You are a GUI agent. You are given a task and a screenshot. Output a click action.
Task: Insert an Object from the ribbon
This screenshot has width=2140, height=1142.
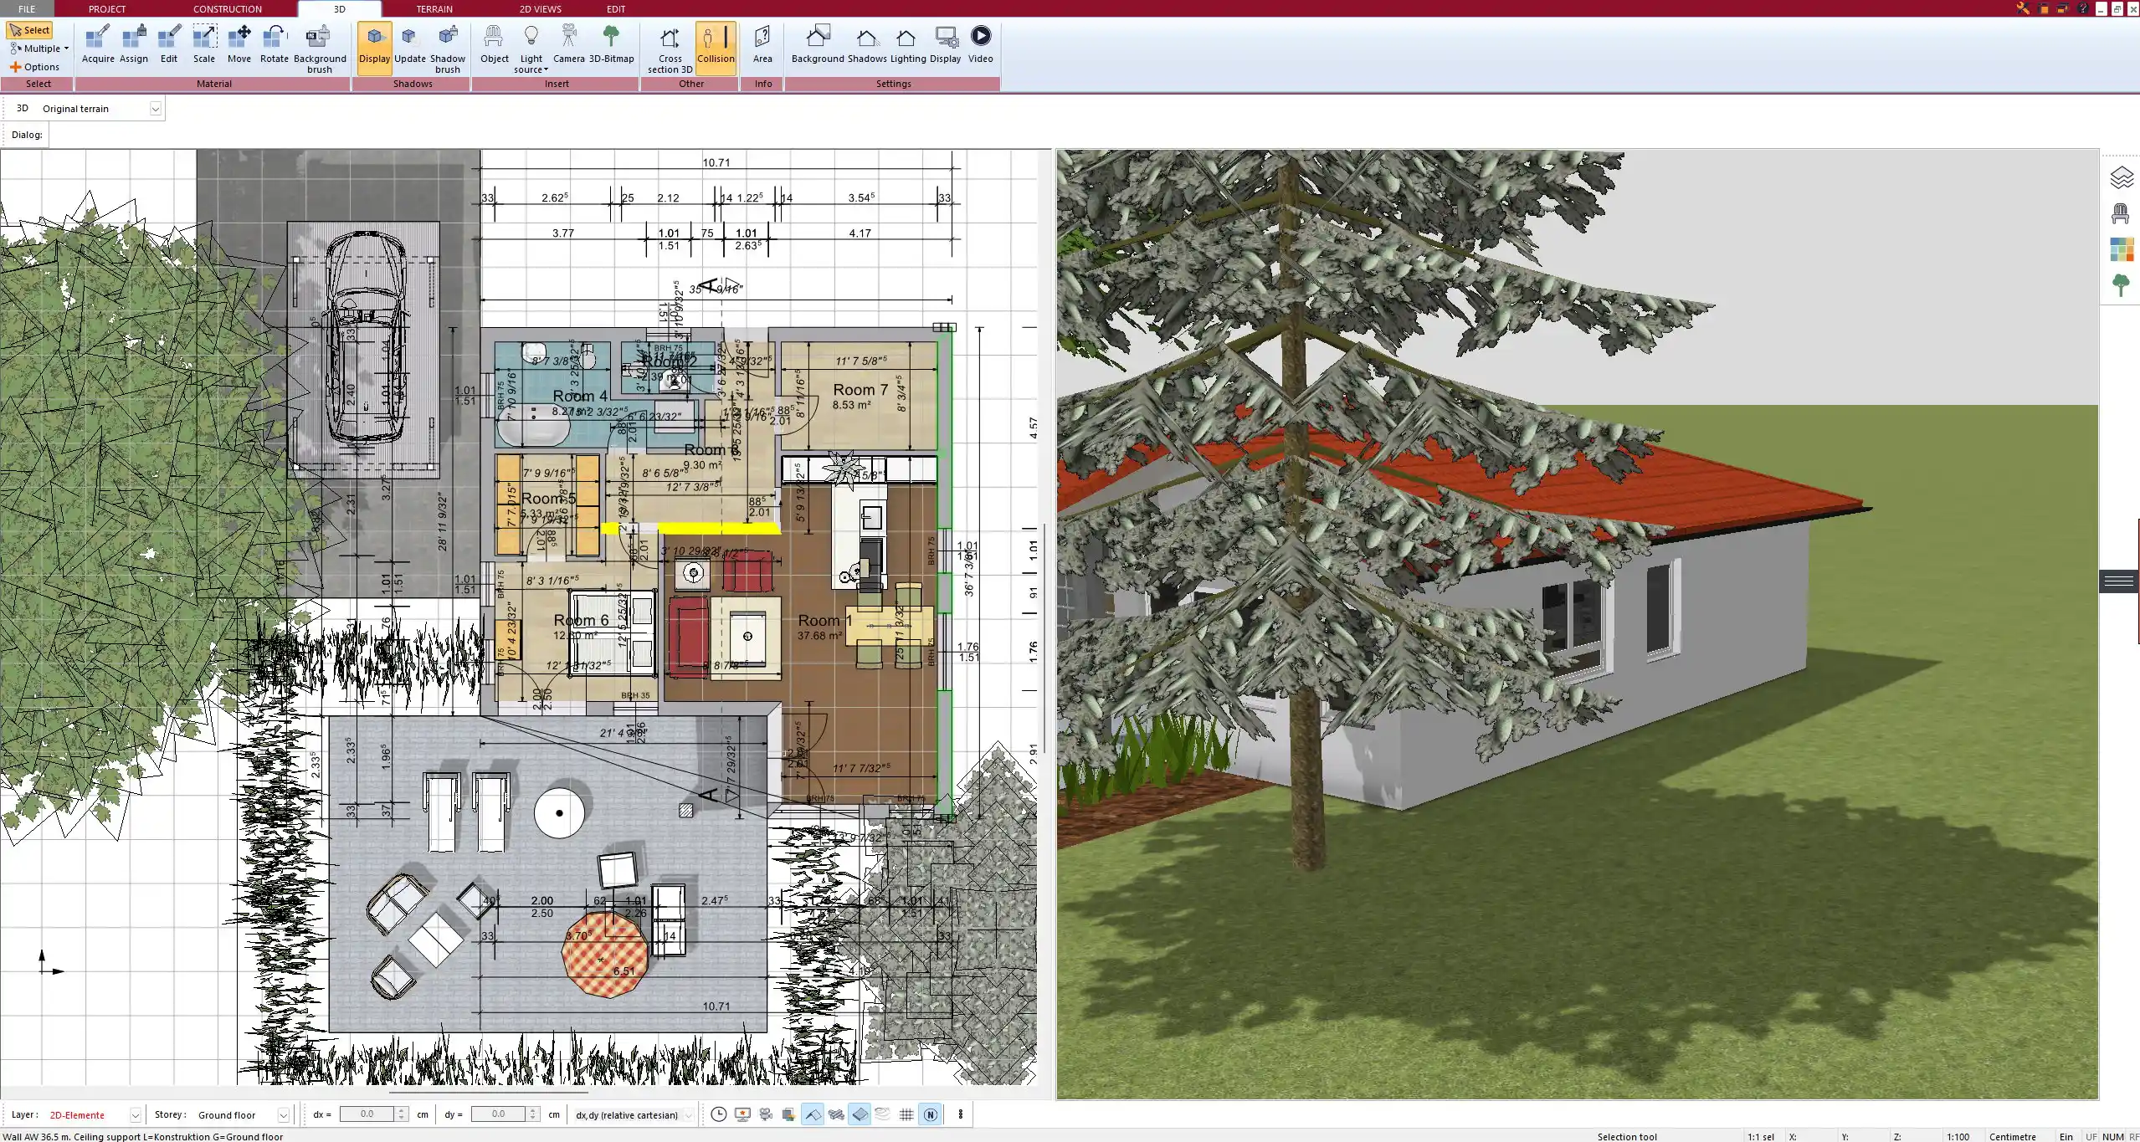click(495, 45)
